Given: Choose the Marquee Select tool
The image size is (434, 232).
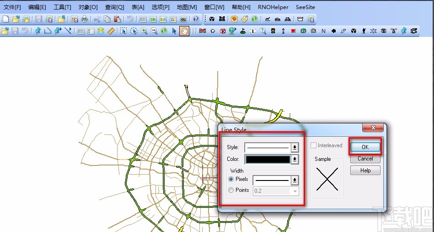Looking at the screenshot, I should [x=123, y=31].
